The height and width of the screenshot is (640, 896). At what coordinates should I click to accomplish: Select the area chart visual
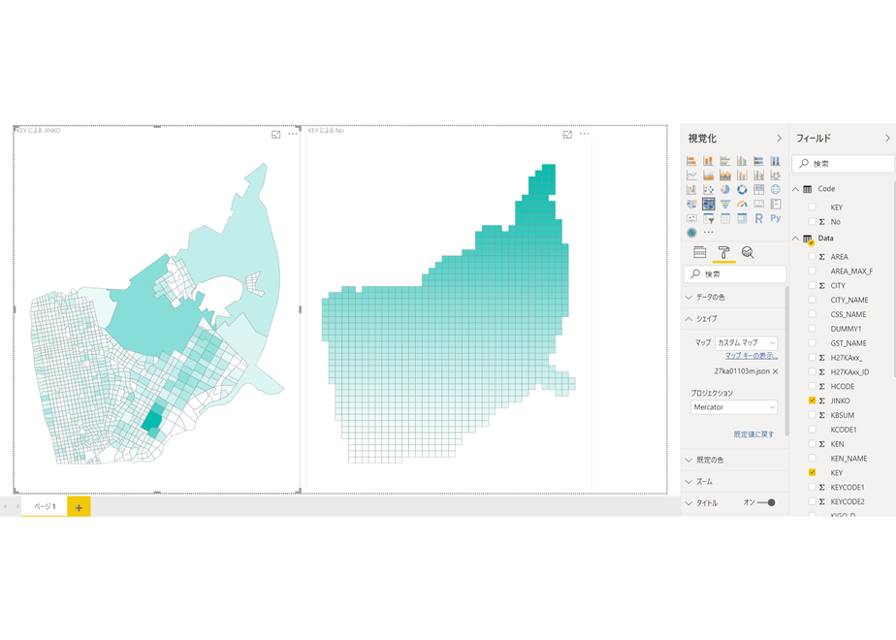click(708, 176)
